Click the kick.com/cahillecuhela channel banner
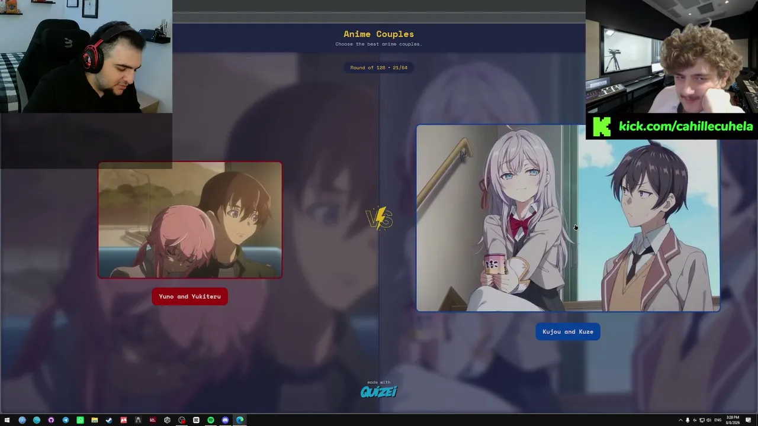 (672, 127)
